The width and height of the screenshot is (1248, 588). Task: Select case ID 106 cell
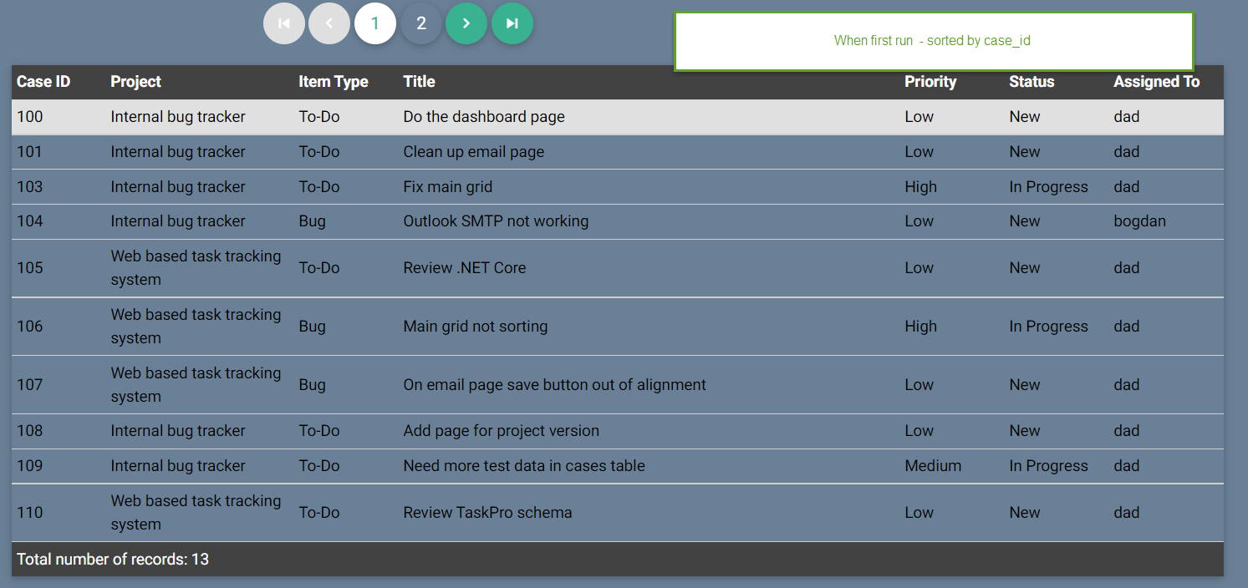[x=30, y=327]
